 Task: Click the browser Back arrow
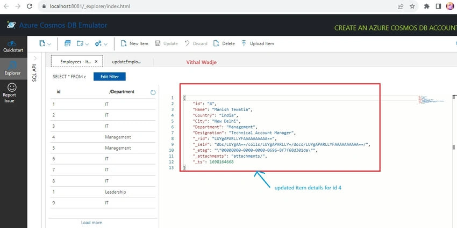[6, 6]
